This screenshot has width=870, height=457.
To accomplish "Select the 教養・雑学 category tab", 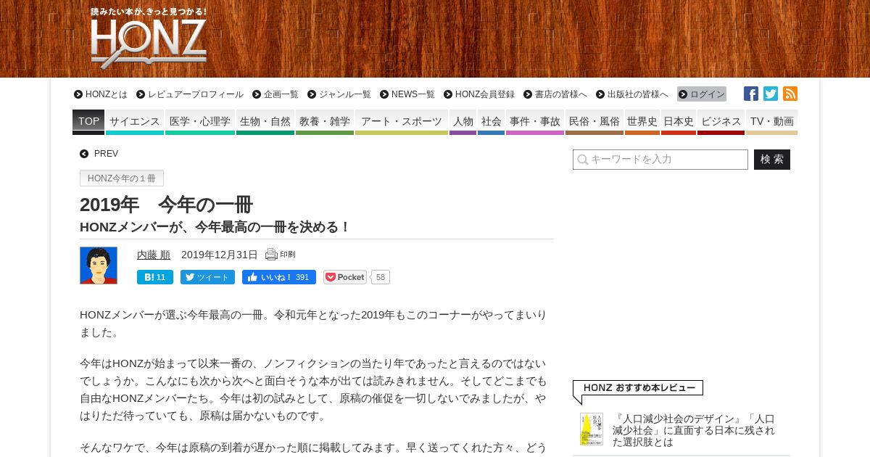I will pyautogui.click(x=325, y=122).
